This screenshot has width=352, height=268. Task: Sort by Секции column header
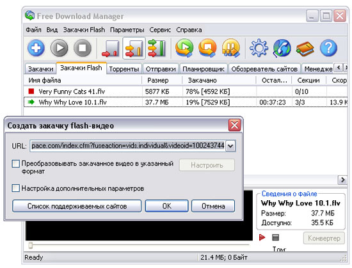308,81
